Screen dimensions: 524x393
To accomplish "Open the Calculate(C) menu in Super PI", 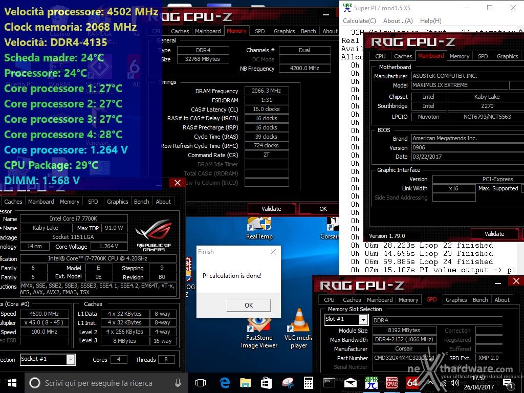I will [x=359, y=20].
